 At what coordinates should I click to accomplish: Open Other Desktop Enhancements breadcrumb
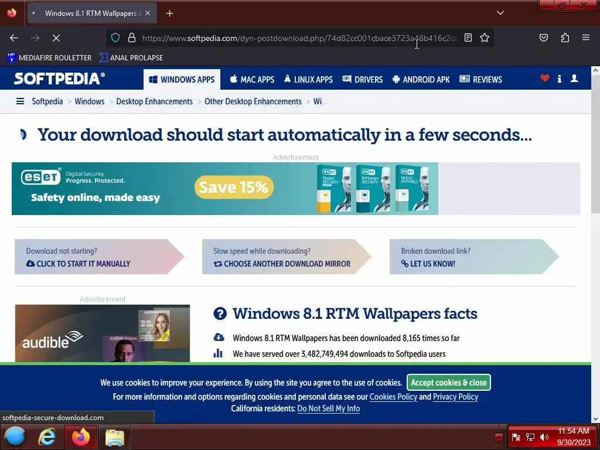pyautogui.click(x=253, y=101)
